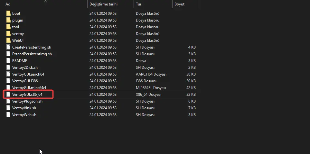Viewport: 310px width, 154px height.
Task: Select the VentoyGUI.x86_64 file name
Action: pyautogui.click(x=27, y=95)
